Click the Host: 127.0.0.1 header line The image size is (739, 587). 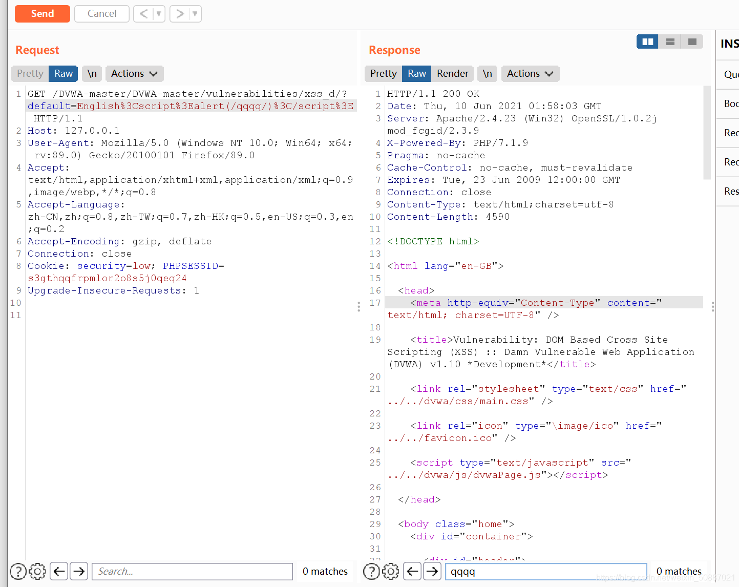pyautogui.click(x=73, y=131)
